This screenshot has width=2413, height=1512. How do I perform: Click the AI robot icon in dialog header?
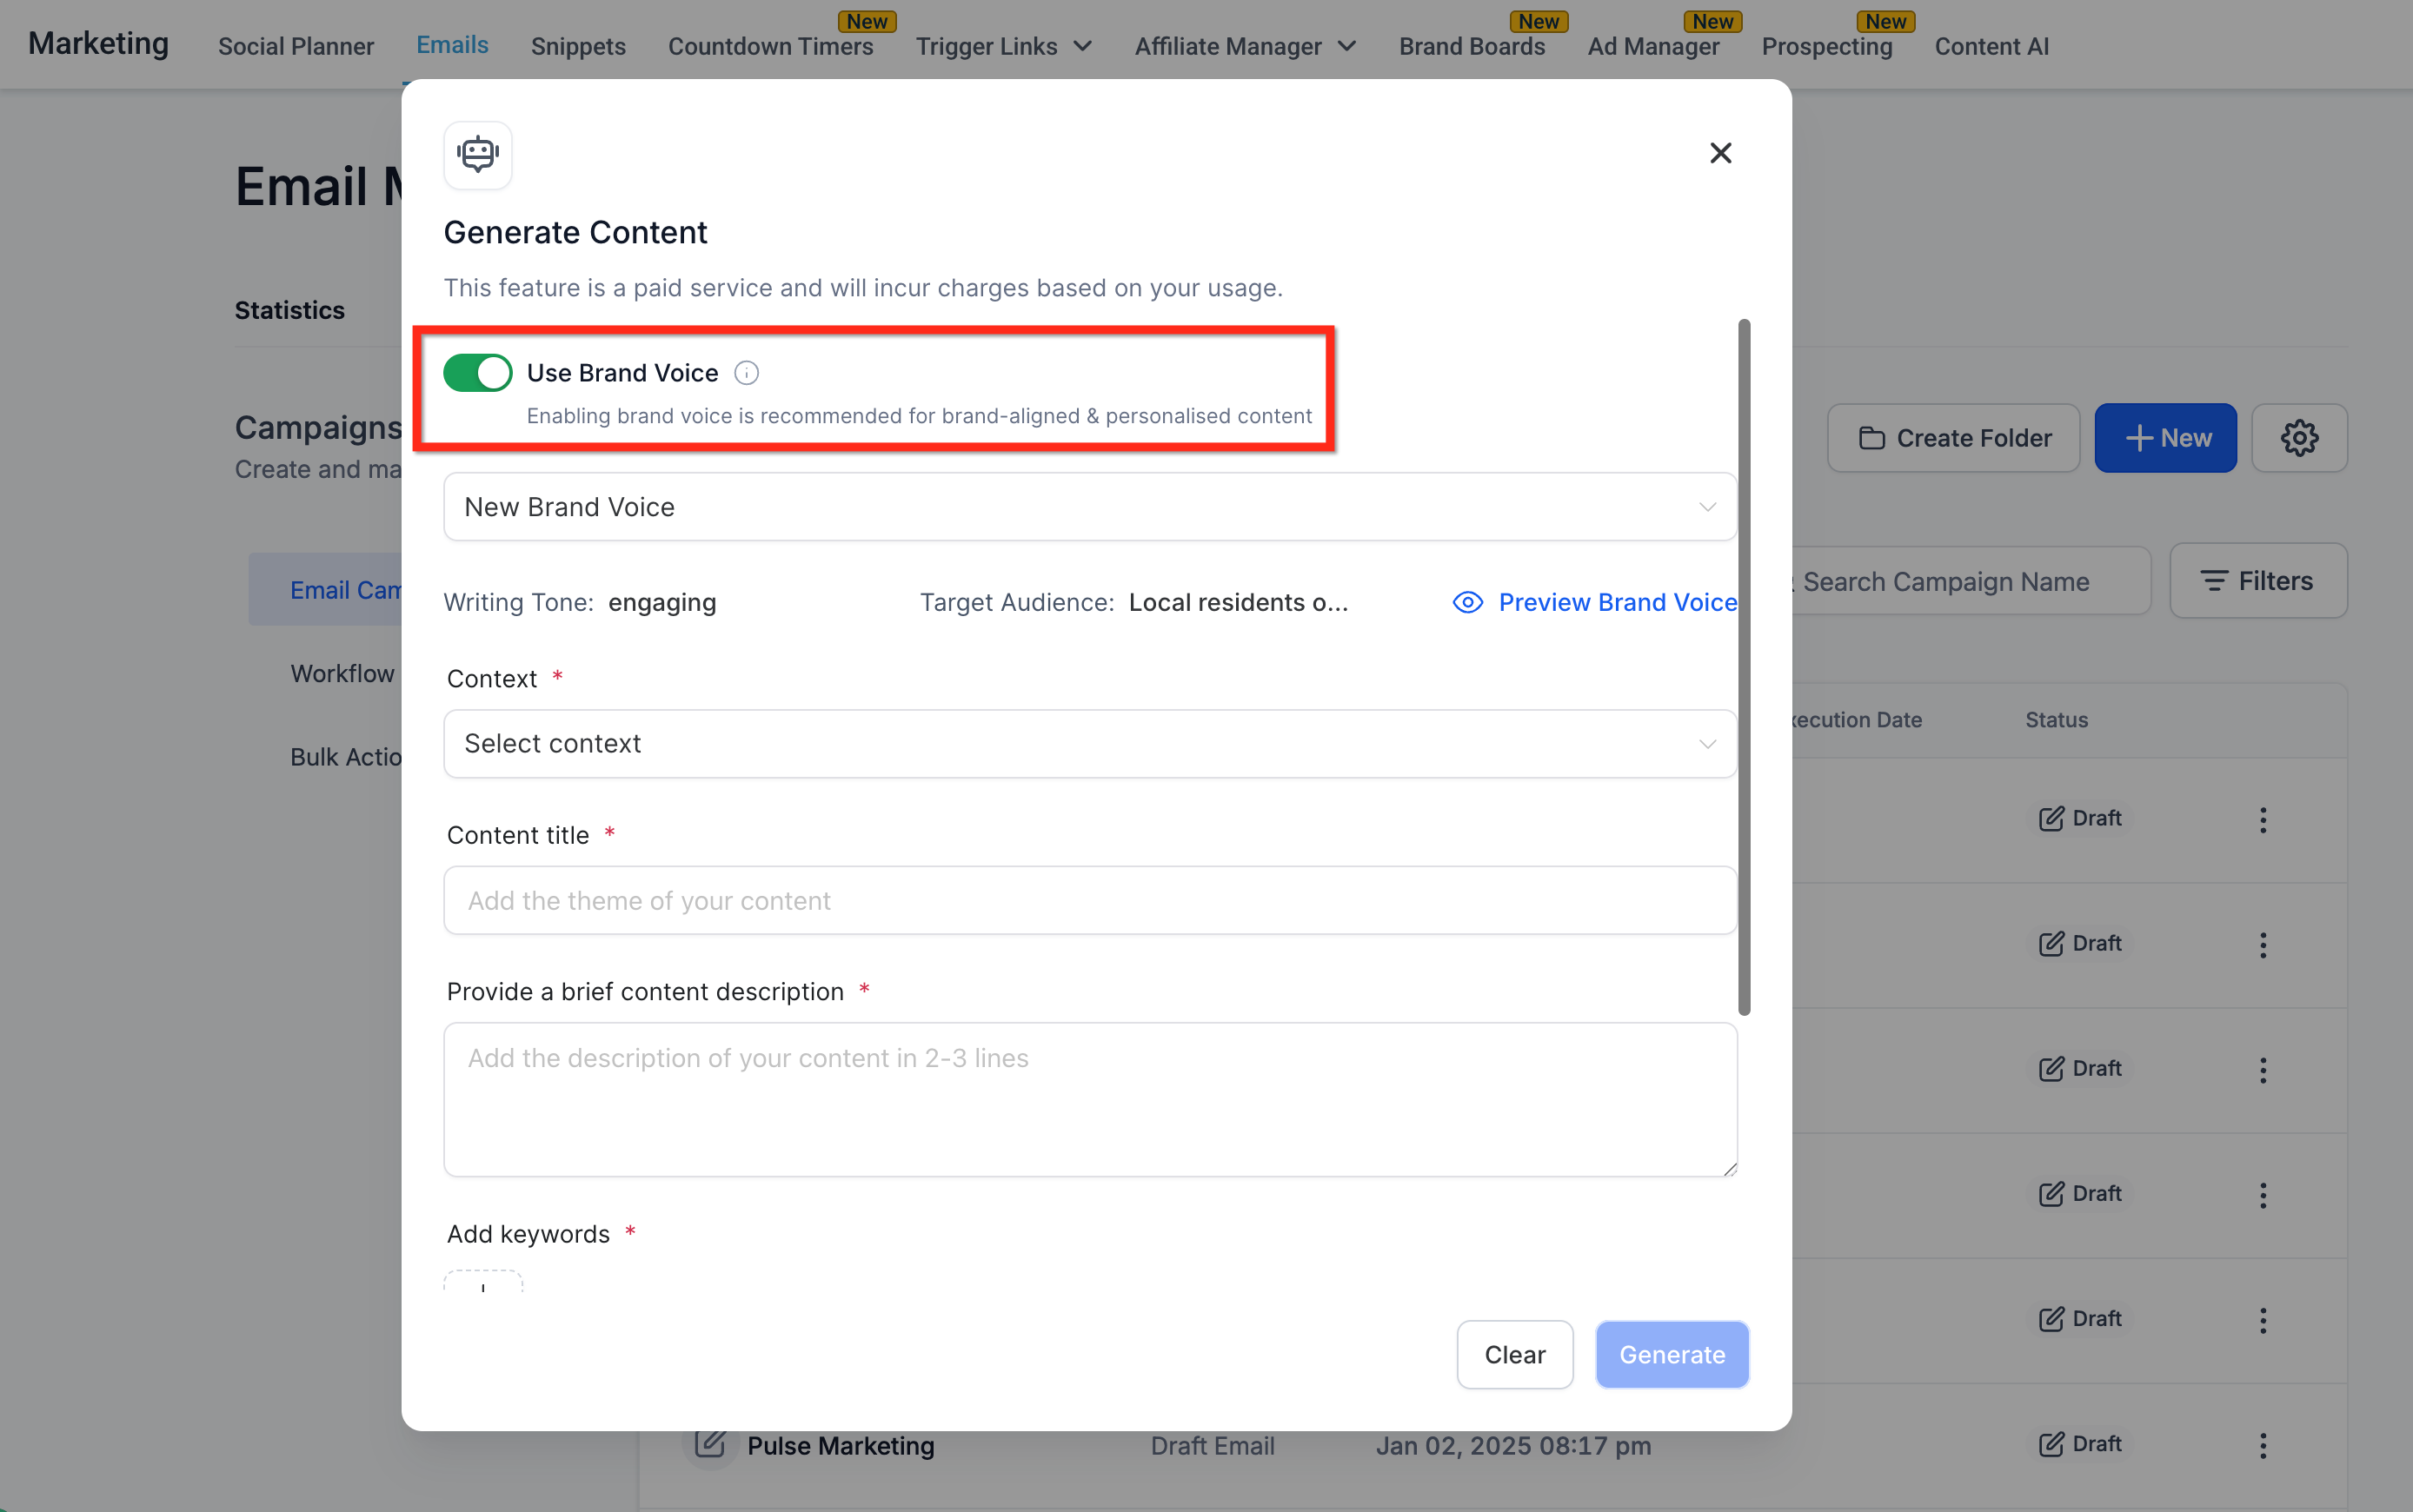click(478, 154)
